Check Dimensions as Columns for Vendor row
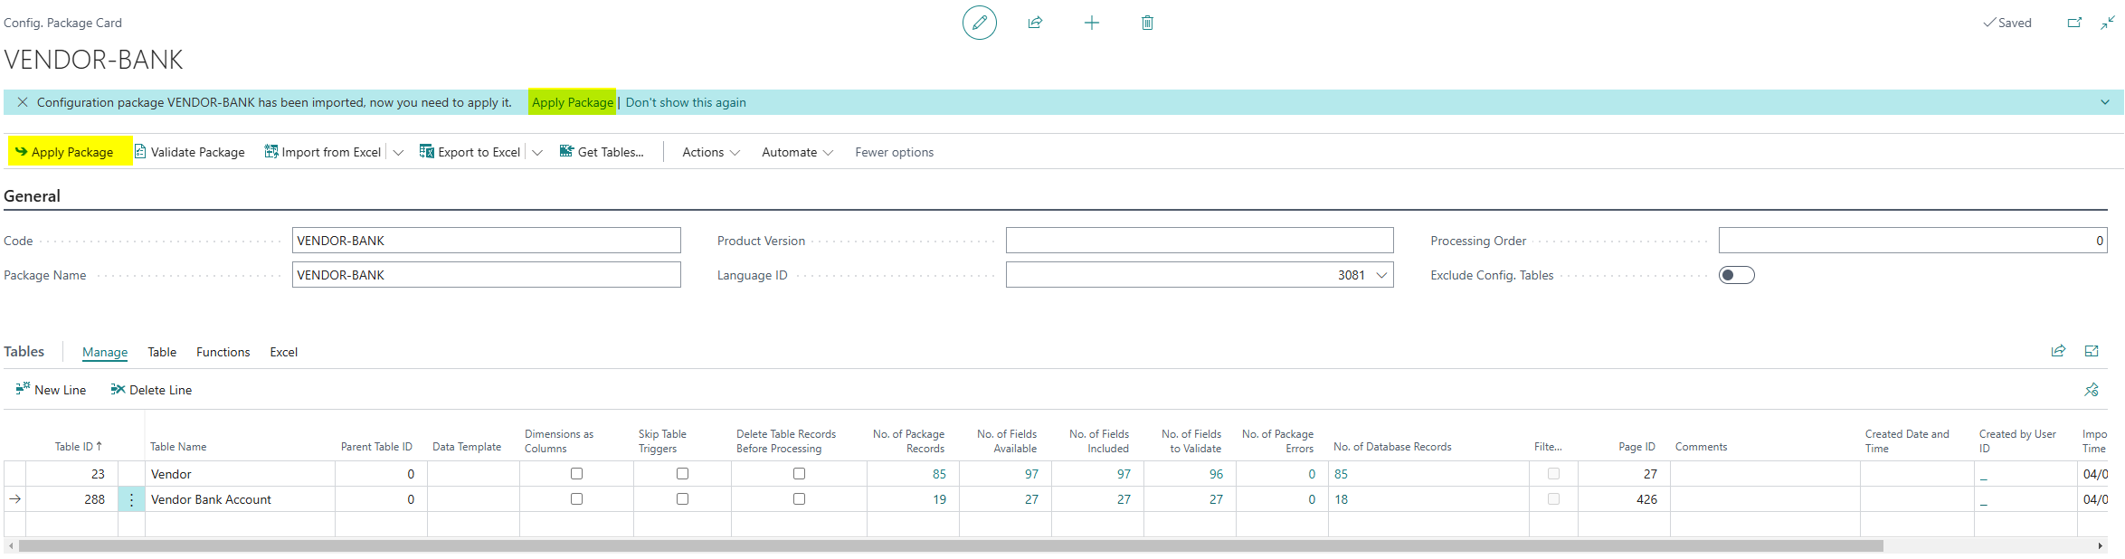Image resolution: width=2125 pixels, height=559 pixels. [576, 474]
